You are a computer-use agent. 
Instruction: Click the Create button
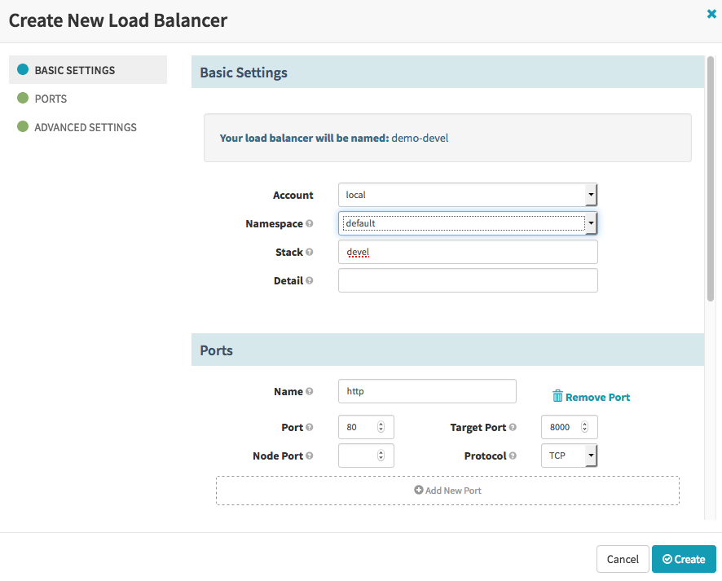tap(684, 559)
